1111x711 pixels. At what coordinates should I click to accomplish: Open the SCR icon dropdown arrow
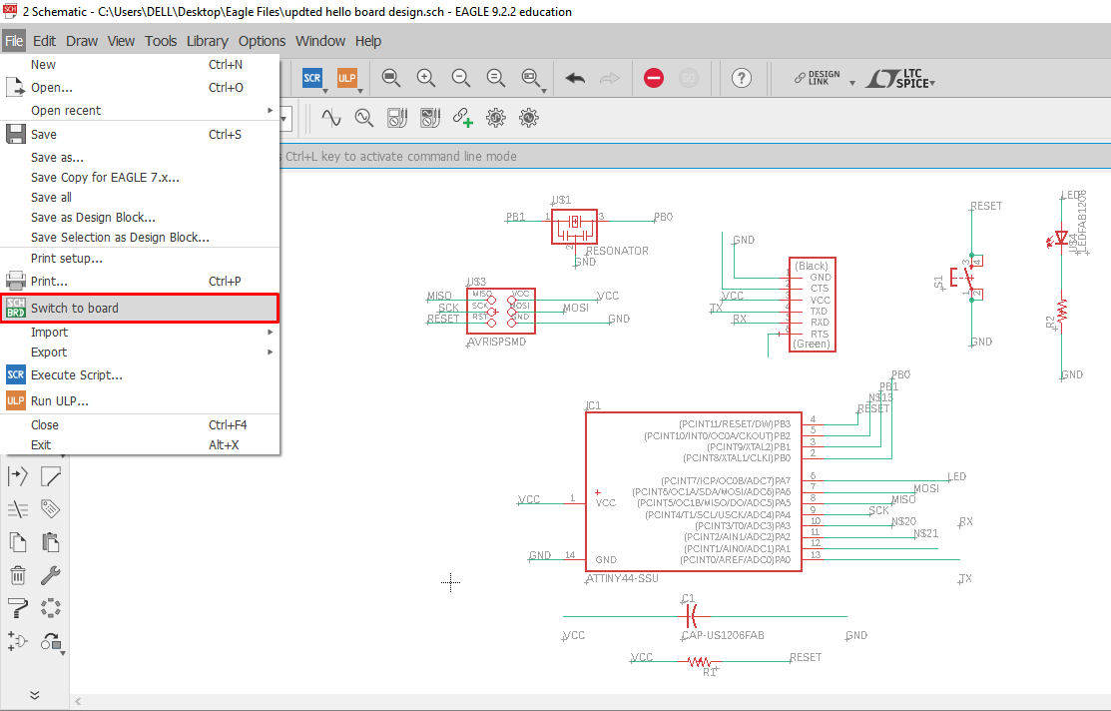pyautogui.click(x=325, y=91)
